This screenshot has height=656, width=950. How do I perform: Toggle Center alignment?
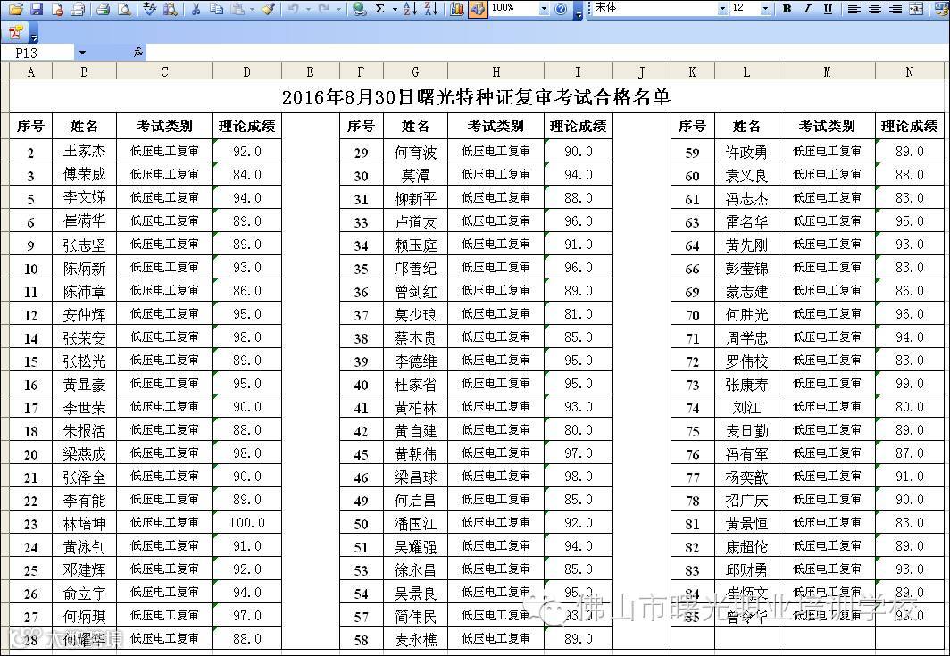[875, 9]
